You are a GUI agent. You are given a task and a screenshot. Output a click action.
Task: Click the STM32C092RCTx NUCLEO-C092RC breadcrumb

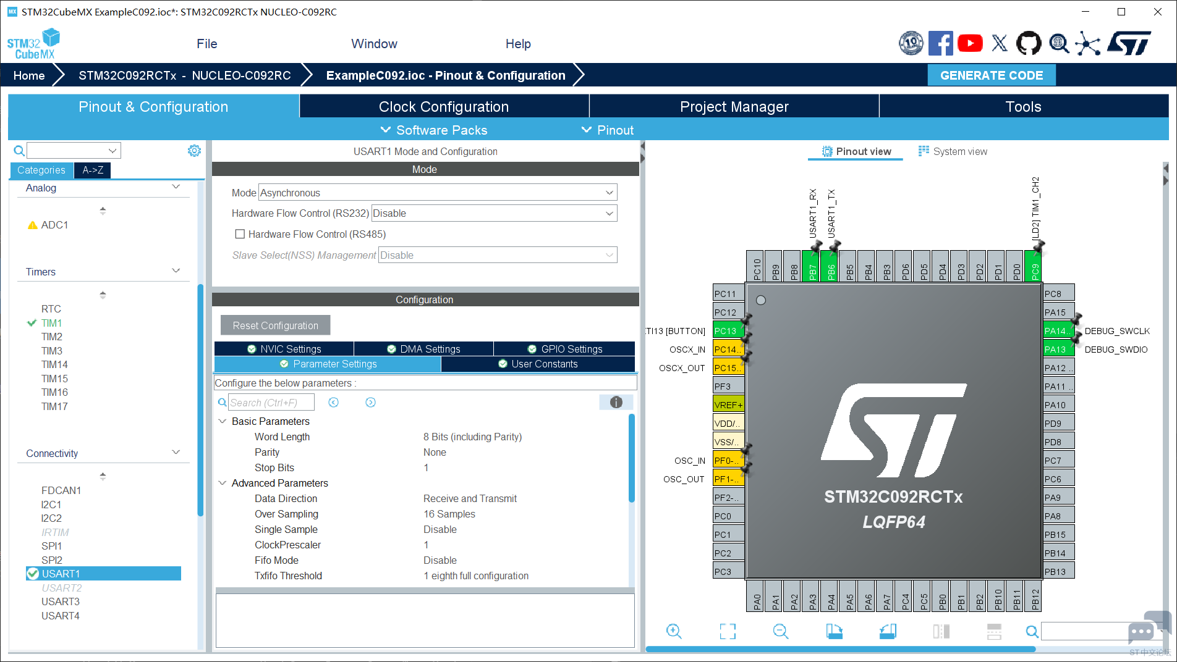coord(185,75)
